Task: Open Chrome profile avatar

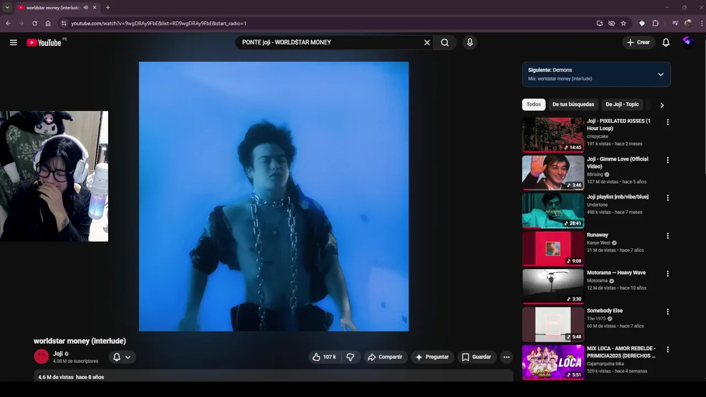Action: tap(688, 23)
